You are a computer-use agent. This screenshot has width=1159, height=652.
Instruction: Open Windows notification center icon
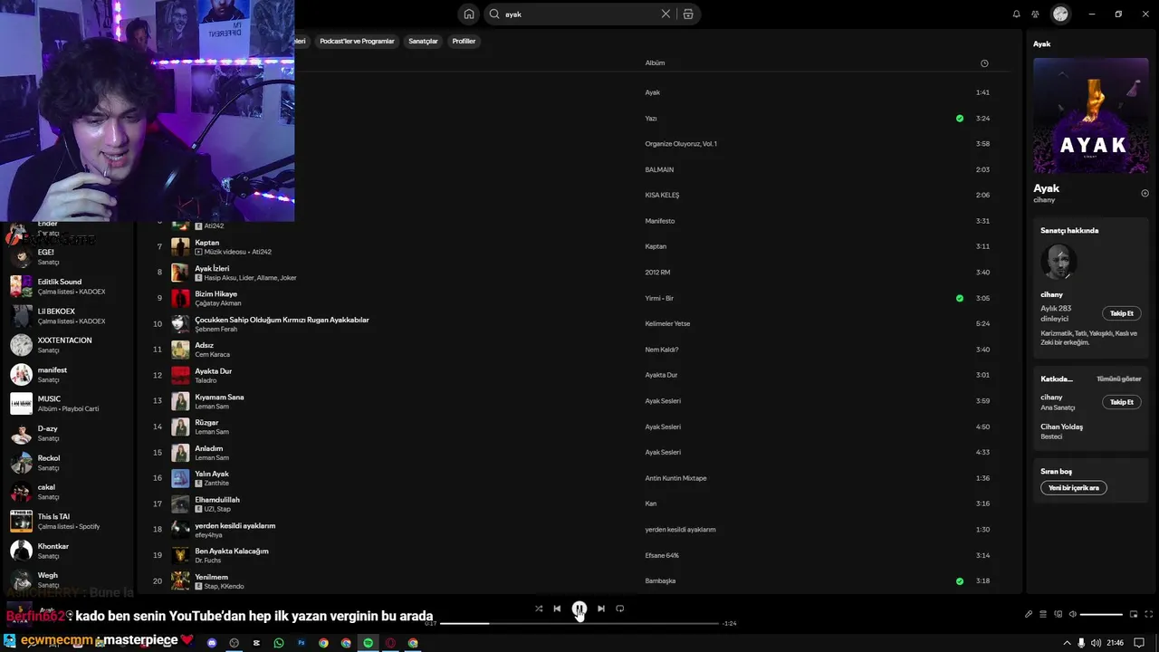(1139, 643)
